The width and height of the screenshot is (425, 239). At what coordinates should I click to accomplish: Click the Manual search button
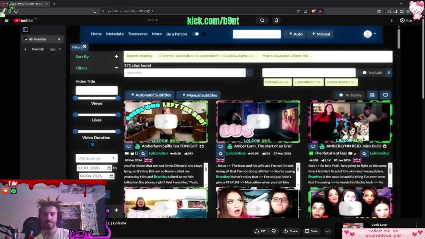[320, 34]
